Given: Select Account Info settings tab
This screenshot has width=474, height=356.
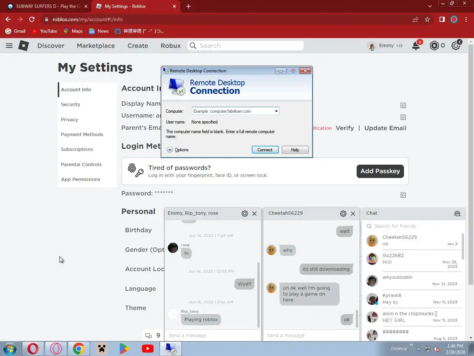Looking at the screenshot, I should [87, 90].
